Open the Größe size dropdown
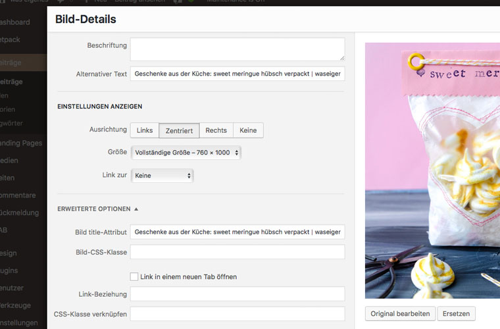Image resolution: width=500 pixels, height=329 pixels. pos(186,153)
